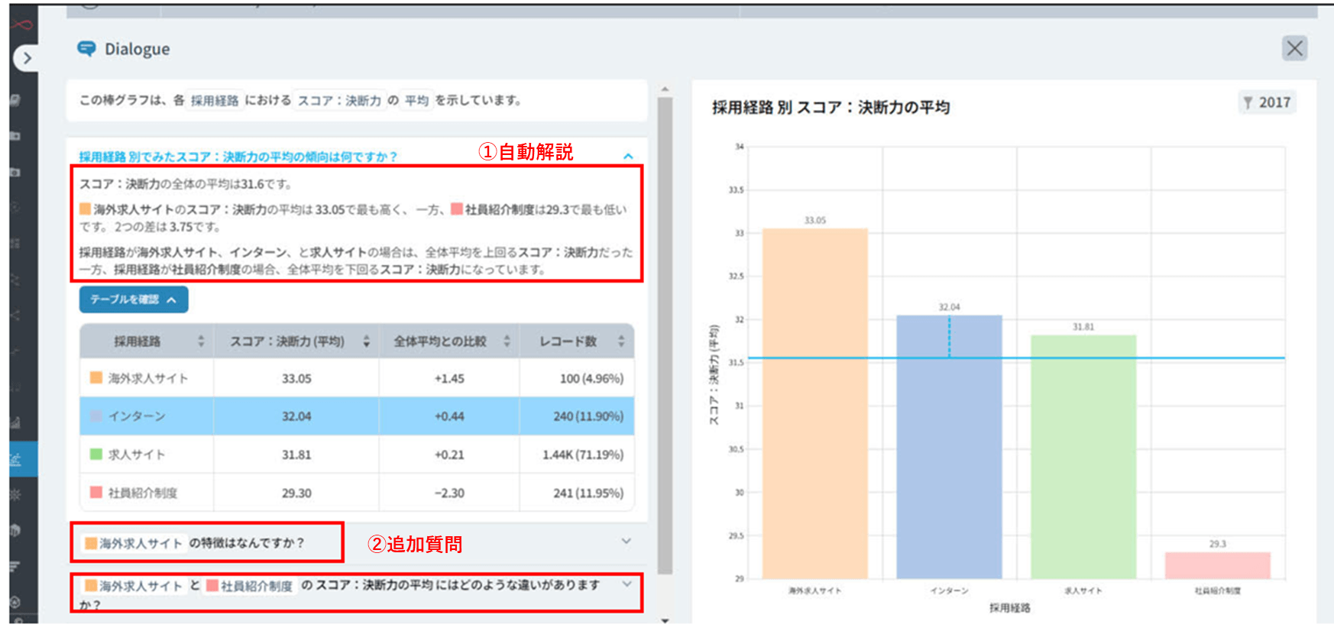The image size is (1334, 634).
Task: Expand the 海外求人サイトの特徴 question
Action: click(x=626, y=542)
